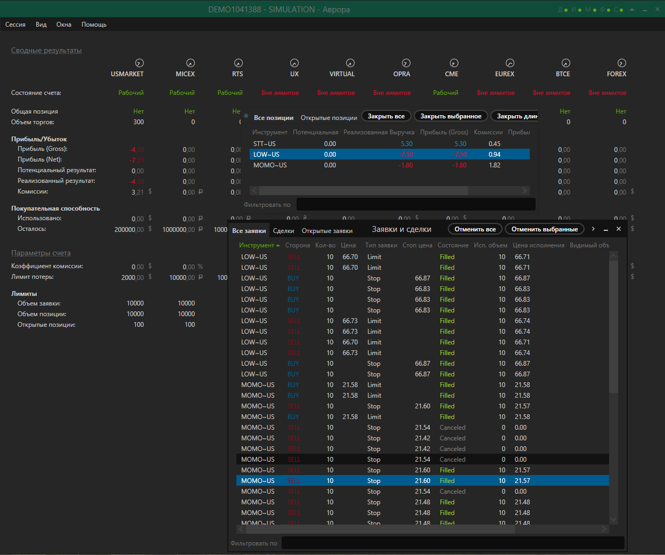Click the gauge icon above BTCE

tap(566, 63)
